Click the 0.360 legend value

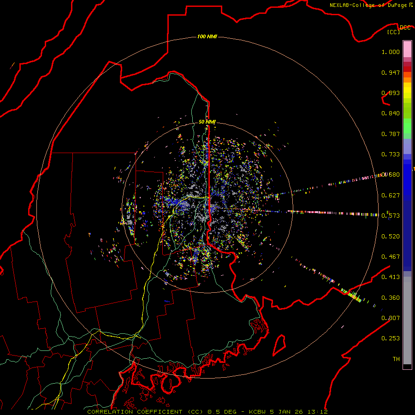point(391,298)
